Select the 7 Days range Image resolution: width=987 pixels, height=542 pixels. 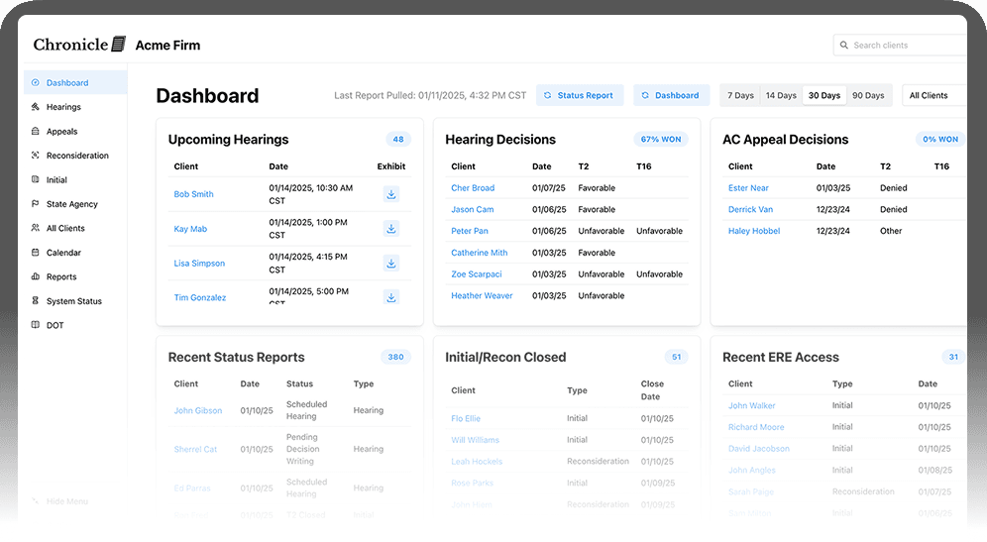pyautogui.click(x=740, y=95)
